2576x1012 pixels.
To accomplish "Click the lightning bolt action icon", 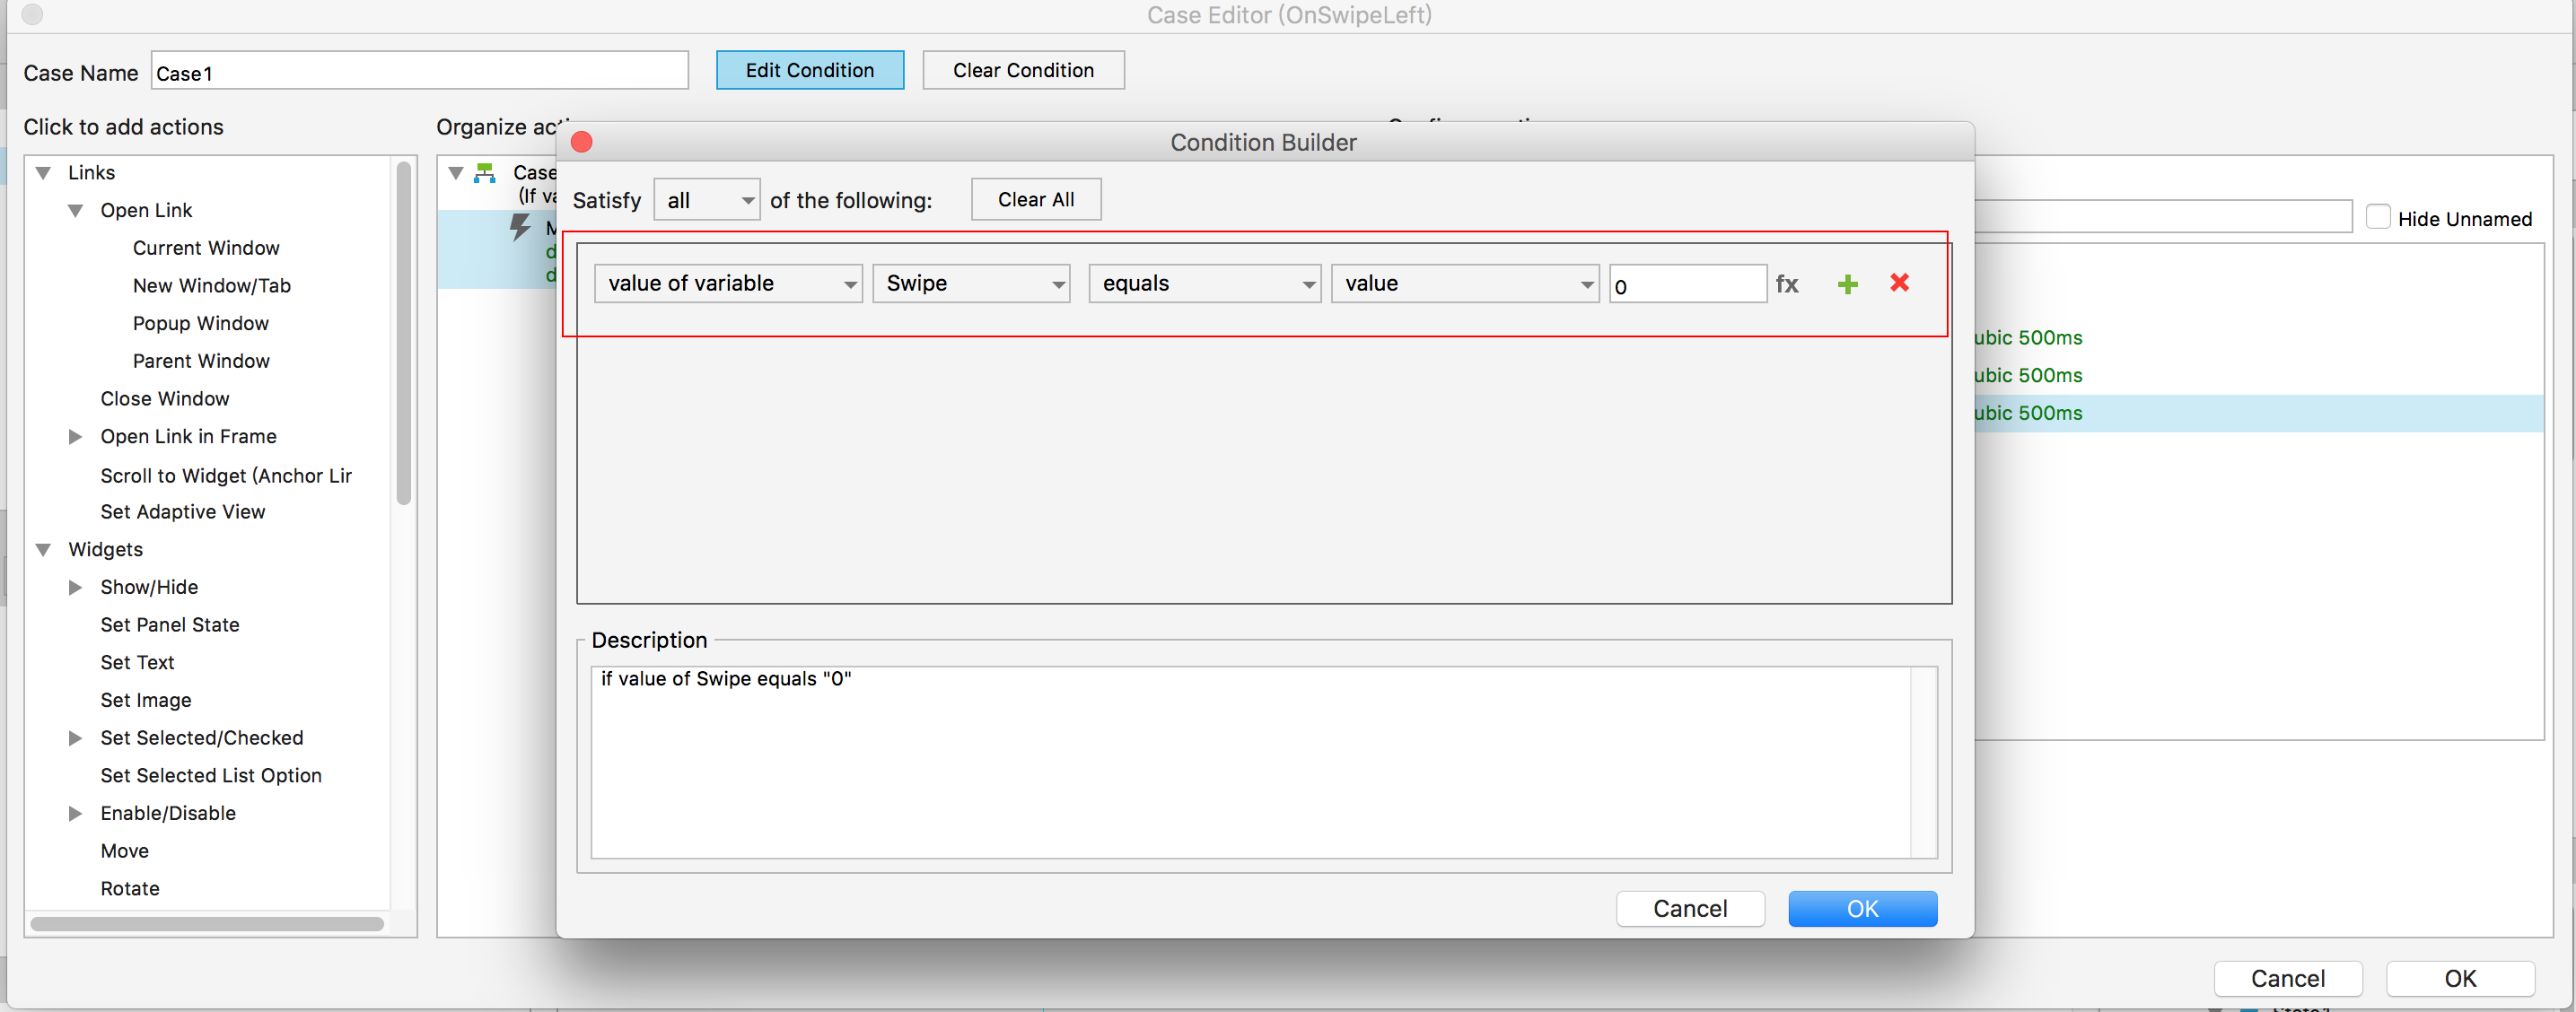I will coord(520,227).
